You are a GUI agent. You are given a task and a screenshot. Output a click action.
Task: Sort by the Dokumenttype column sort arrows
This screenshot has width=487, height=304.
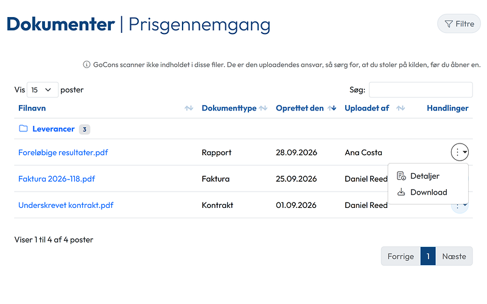point(264,108)
